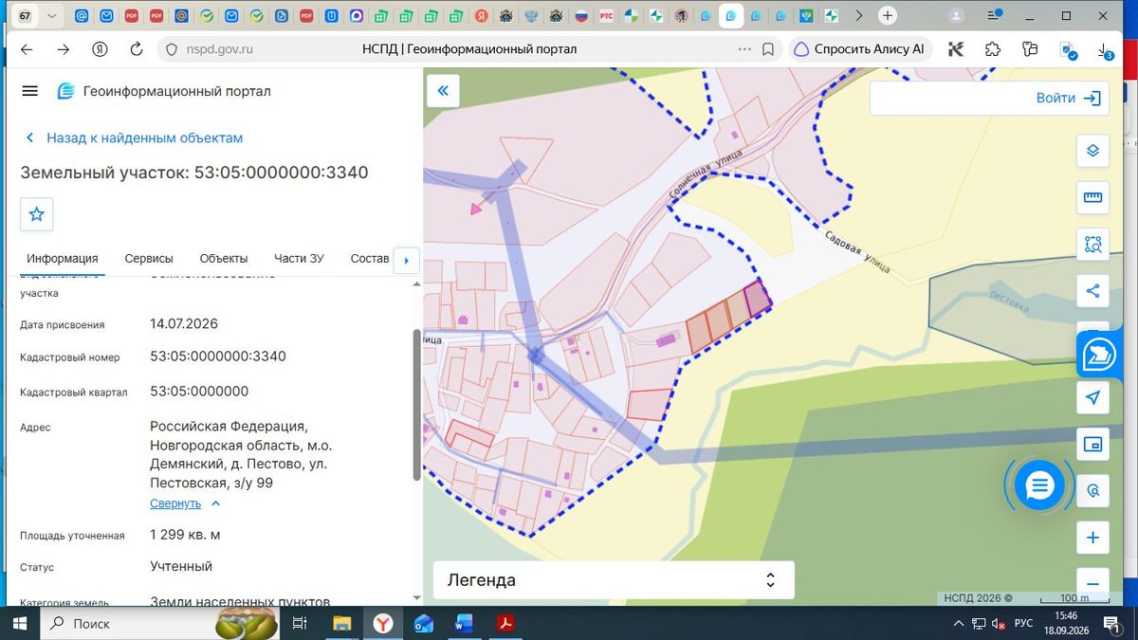The width and height of the screenshot is (1138, 640).
Task: Select the purple highlighted parcel on the map
Action: pos(756,299)
